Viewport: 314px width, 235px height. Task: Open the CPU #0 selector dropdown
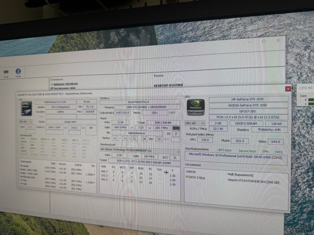point(26,121)
